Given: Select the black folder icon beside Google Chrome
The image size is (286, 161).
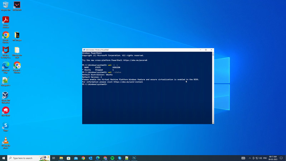Looking at the screenshot, I should [17, 36].
